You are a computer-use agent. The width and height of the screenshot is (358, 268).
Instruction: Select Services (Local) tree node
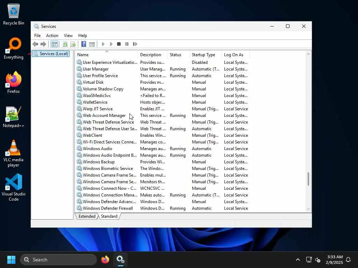click(51, 54)
